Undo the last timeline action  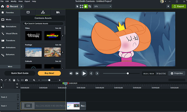pyautogui.click(x=2, y=80)
